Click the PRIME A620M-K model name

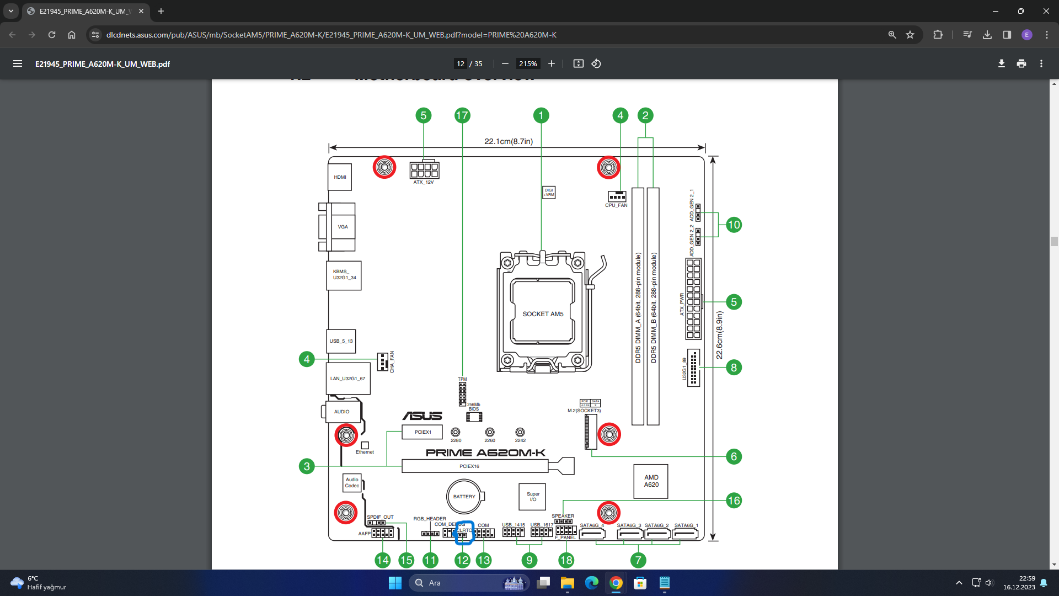point(485,453)
